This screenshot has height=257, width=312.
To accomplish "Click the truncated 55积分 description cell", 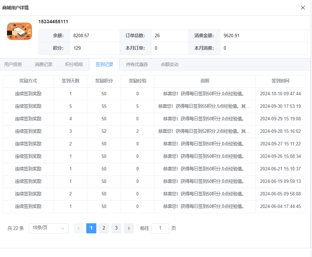I will [204, 106].
